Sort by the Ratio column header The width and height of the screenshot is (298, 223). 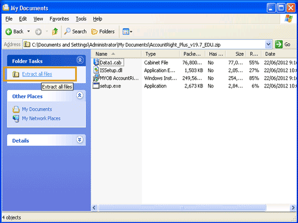pos(254,54)
